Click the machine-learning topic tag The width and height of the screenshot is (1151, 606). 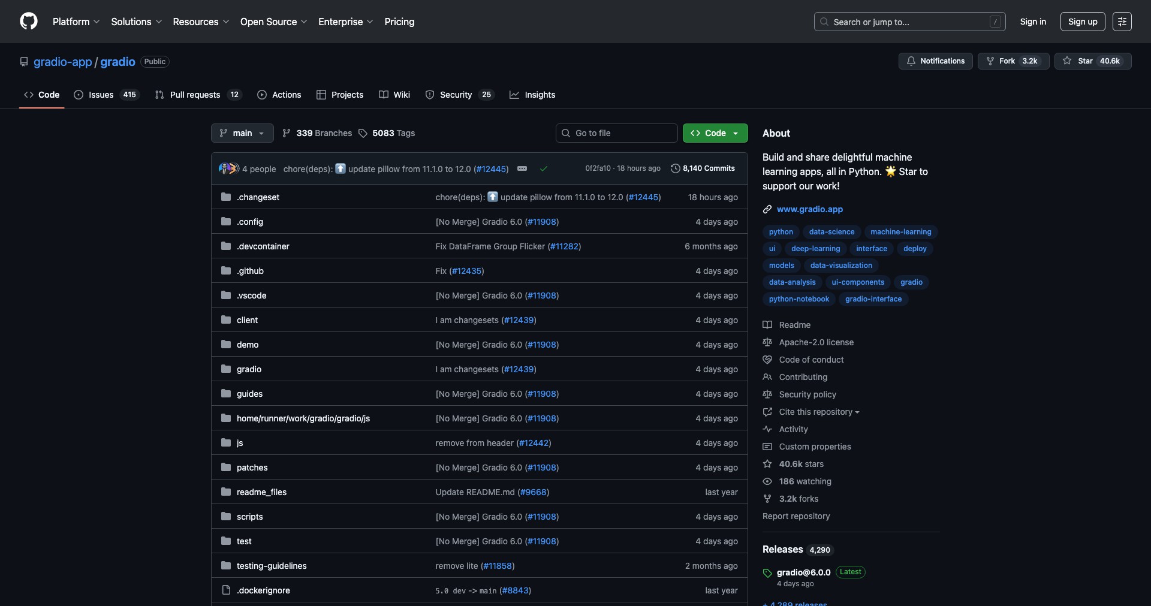901,232
